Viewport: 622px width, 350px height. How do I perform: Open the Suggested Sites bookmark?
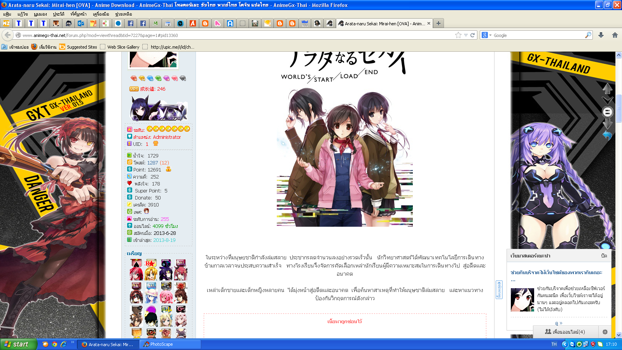(x=78, y=47)
